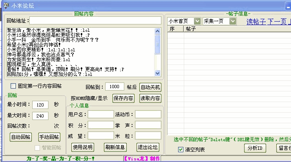Click scroll up arrow of reply content list
Screen dimensions: 291x162
point(157,31)
